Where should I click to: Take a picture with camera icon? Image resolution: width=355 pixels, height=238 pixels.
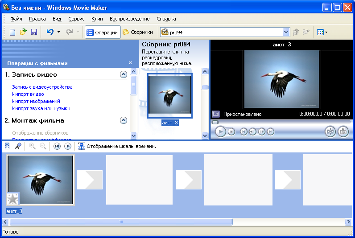point(343,131)
